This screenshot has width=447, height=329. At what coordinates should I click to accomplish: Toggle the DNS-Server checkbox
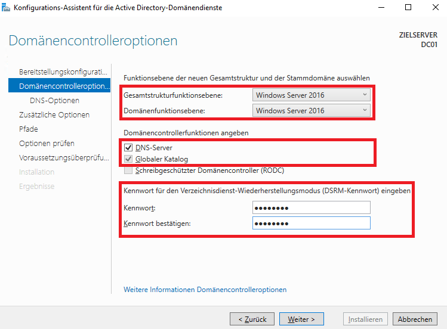tap(128, 147)
